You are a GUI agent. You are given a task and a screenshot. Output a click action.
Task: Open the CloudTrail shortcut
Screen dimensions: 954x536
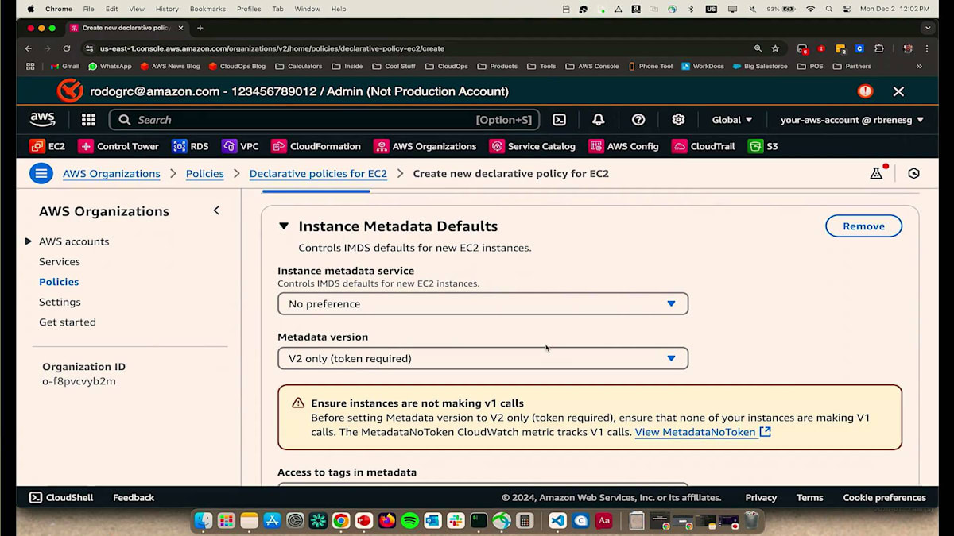[704, 146]
